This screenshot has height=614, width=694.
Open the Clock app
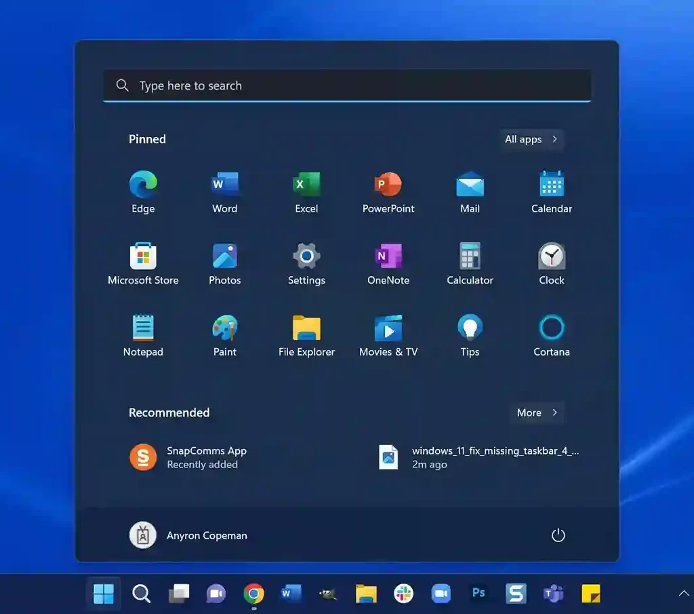(x=552, y=264)
